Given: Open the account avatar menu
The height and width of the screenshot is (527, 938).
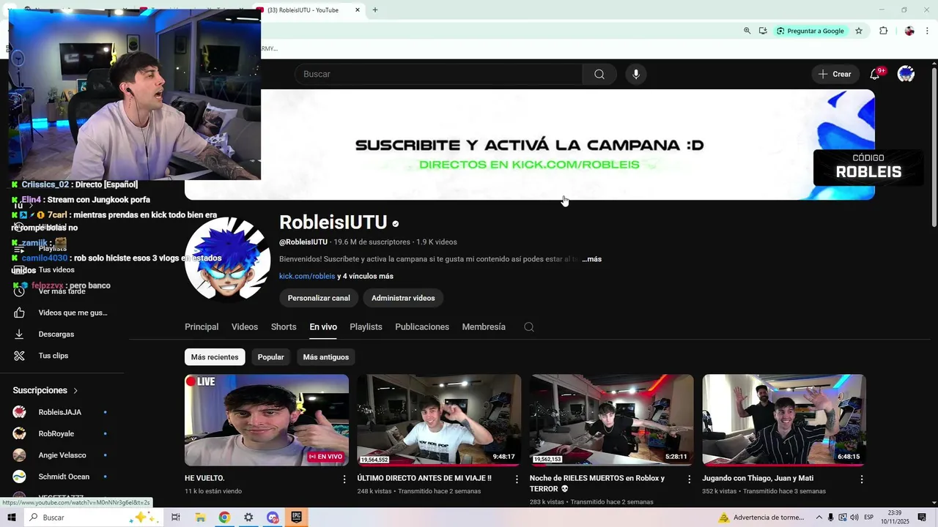Looking at the screenshot, I should pos(906,74).
